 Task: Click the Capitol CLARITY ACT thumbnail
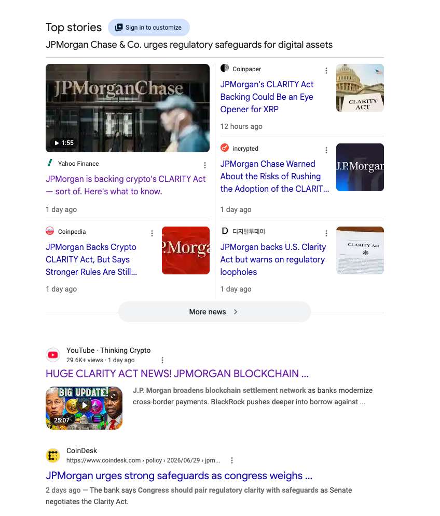point(360,88)
